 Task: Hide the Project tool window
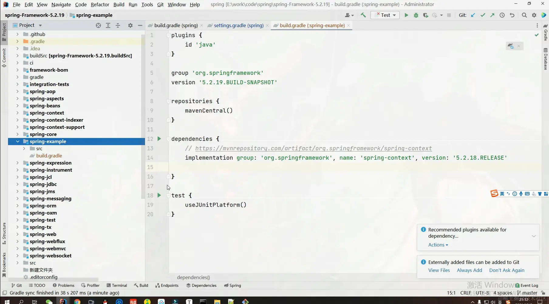140,25
